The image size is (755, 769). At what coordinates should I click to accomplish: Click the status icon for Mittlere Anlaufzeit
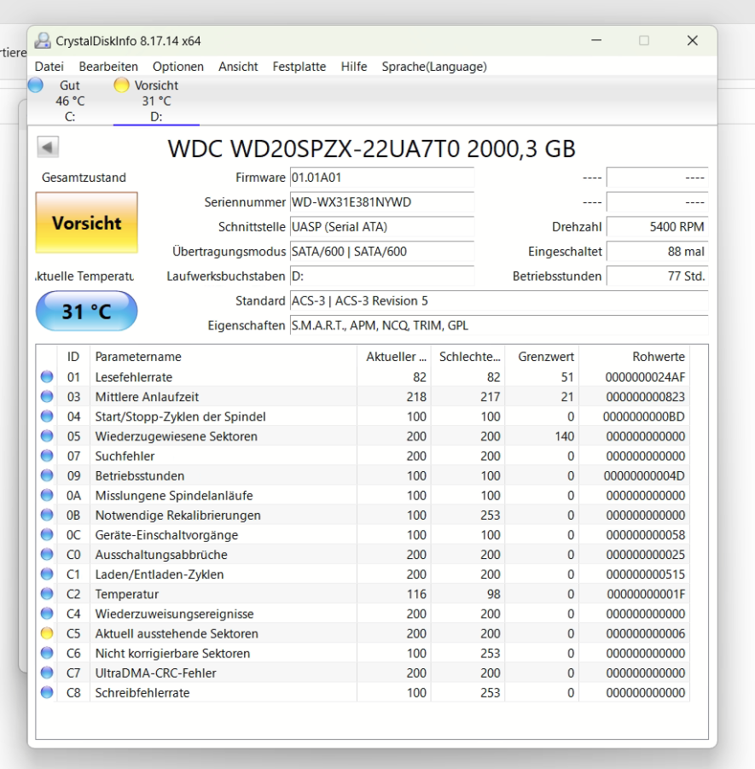pos(47,396)
